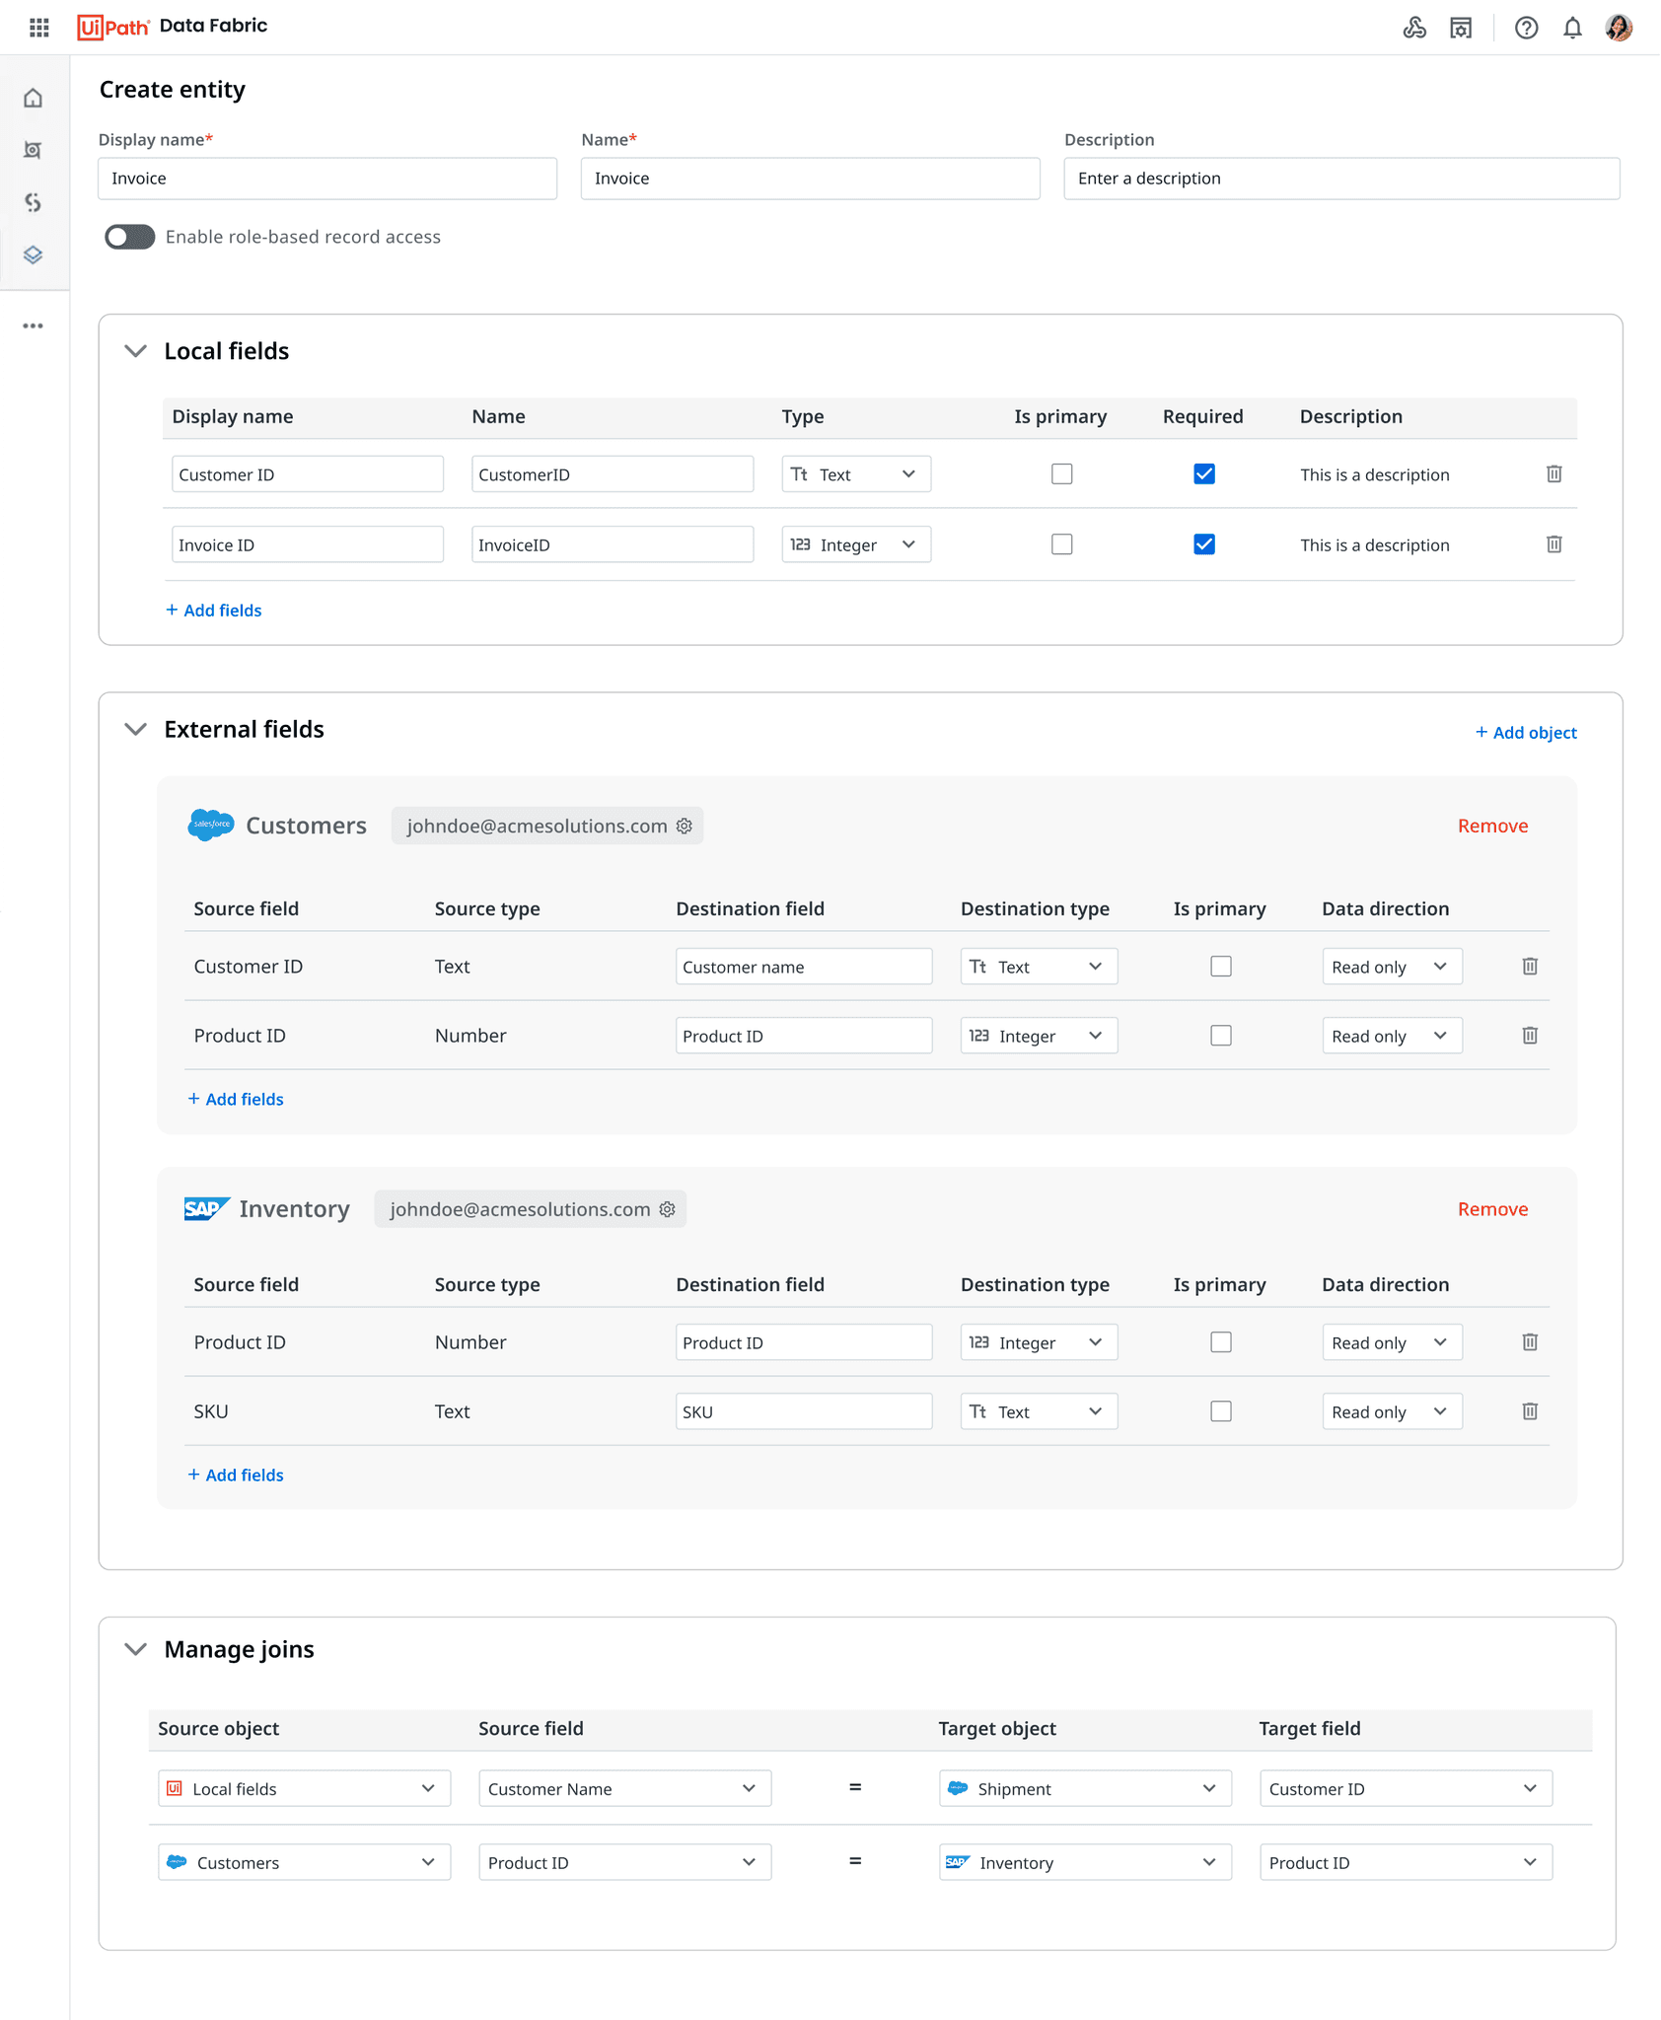Collapse the Local fields section
The image size is (1661, 2020).
click(x=136, y=351)
